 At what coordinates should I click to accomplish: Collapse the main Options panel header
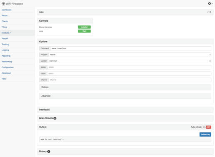click(x=125, y=42)
